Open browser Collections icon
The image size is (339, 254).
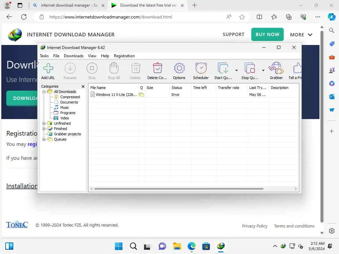pyautogui.click(x=289, y=17)
